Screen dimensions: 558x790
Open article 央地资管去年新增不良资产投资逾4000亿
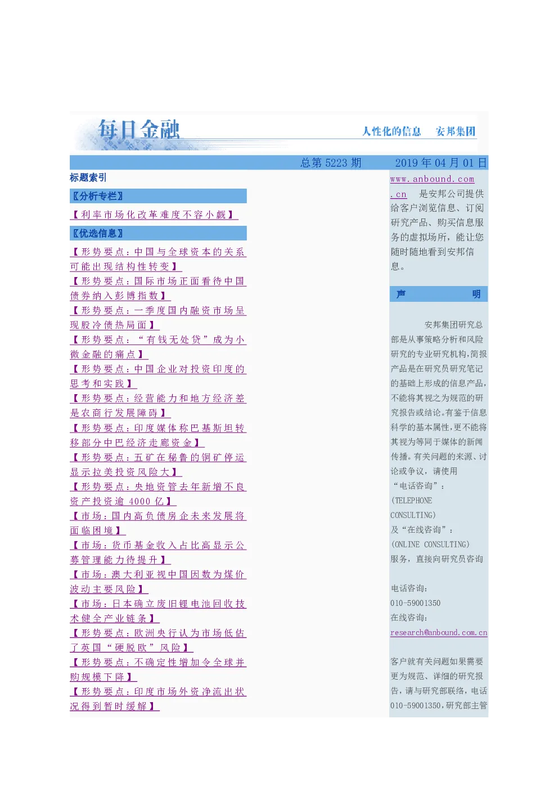coord(158,494)
